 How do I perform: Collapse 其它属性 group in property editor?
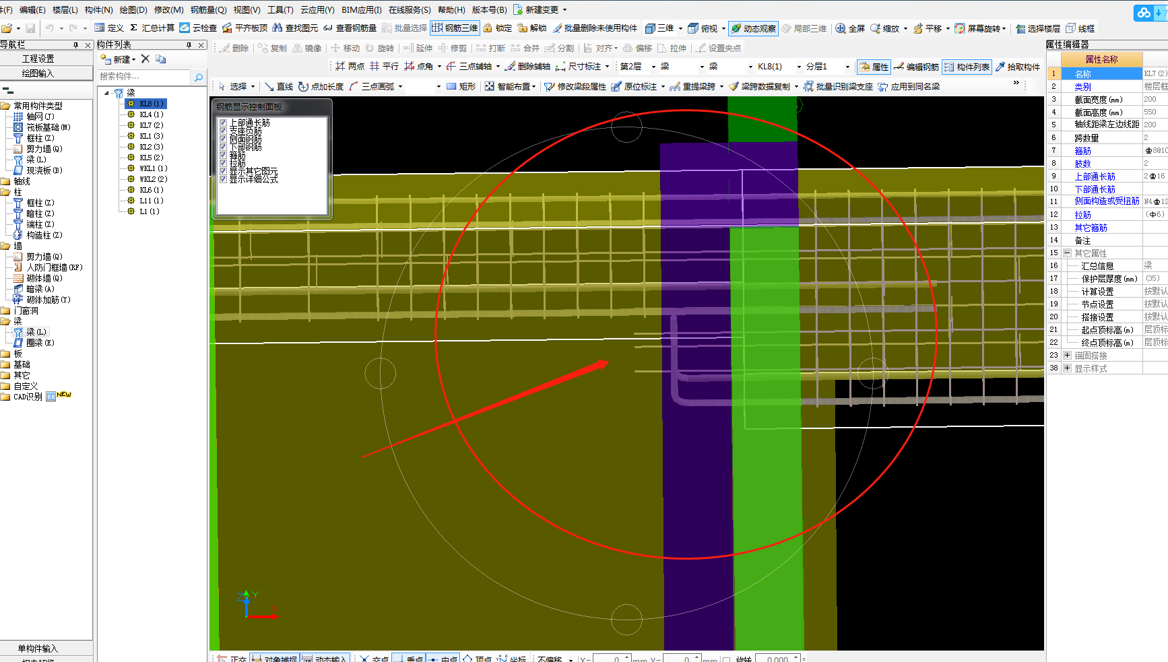[x=1067, y=253]
